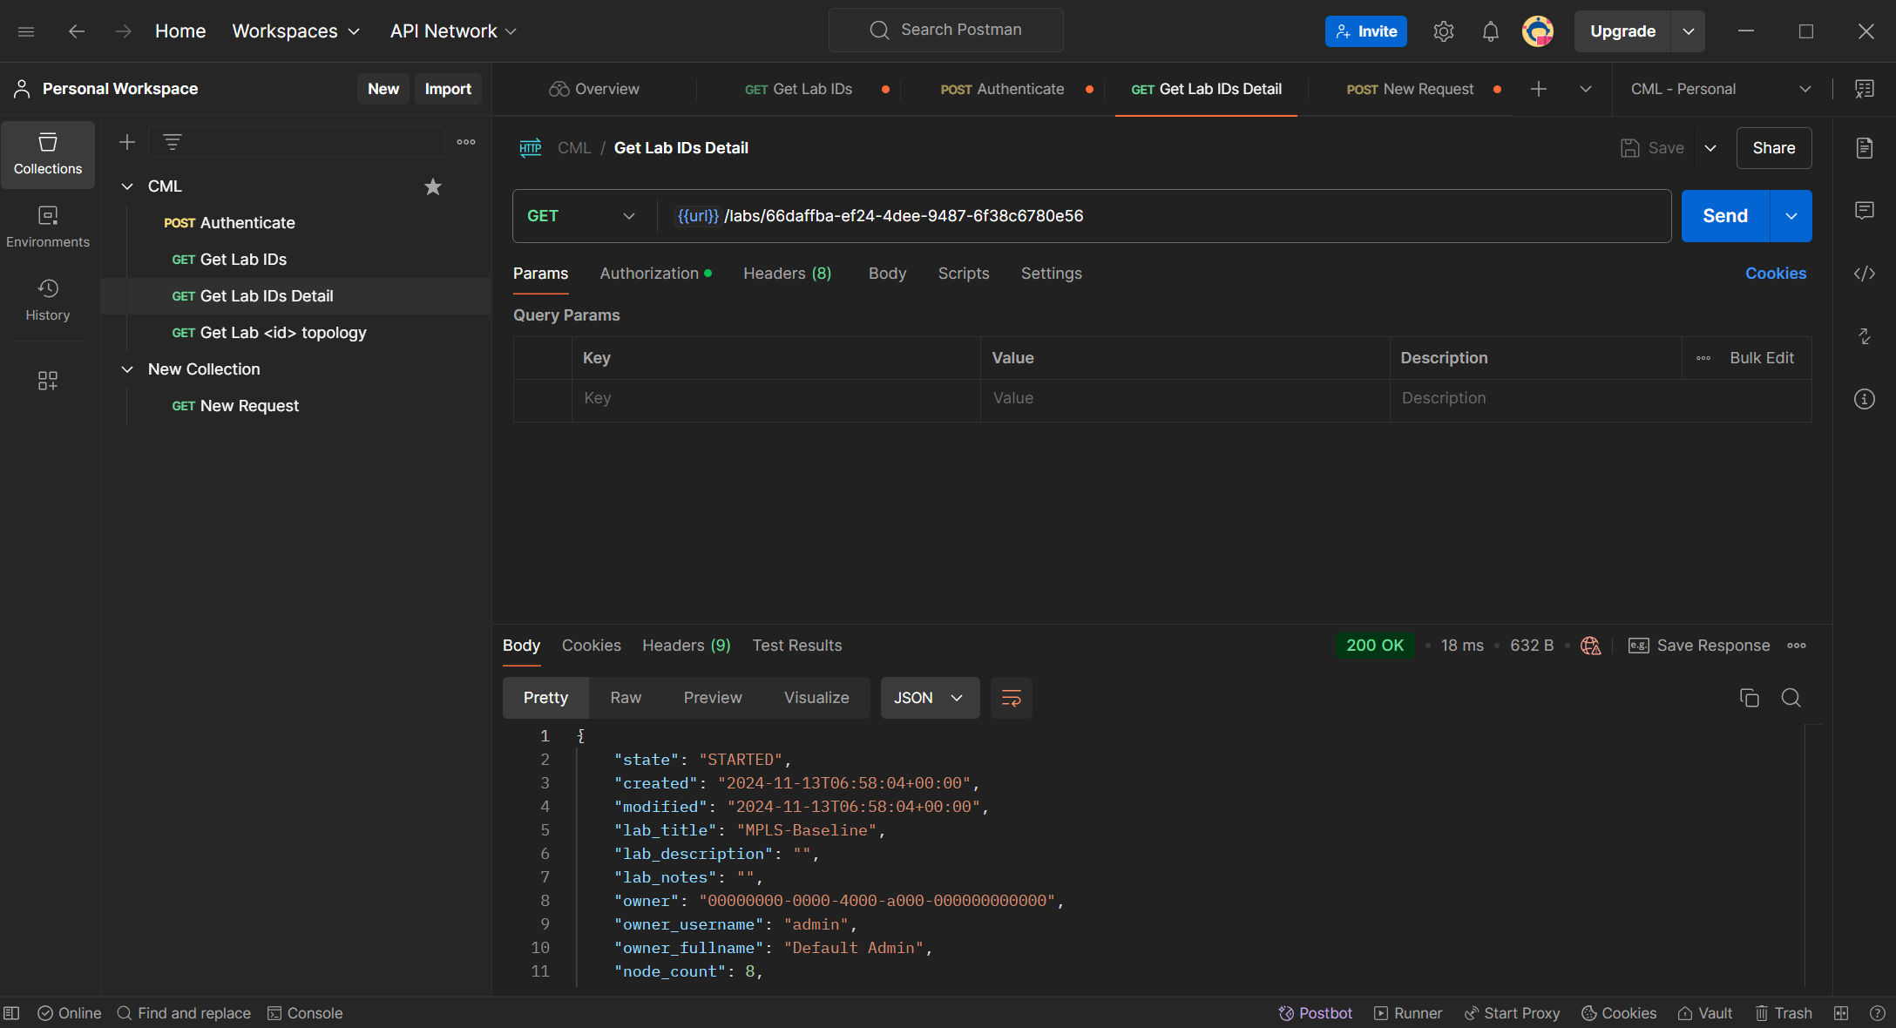
Task: Open Collections in the sidebar
Action: coord(48,154)
